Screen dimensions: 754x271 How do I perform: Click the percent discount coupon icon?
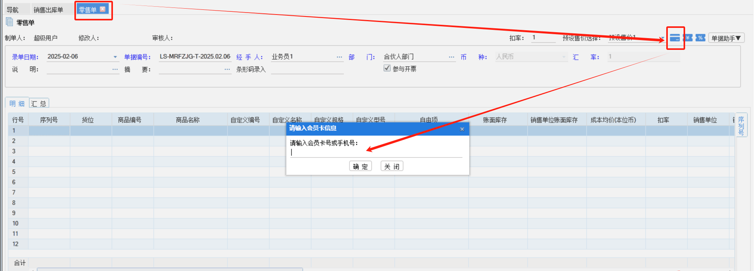(x=700, y=38)
